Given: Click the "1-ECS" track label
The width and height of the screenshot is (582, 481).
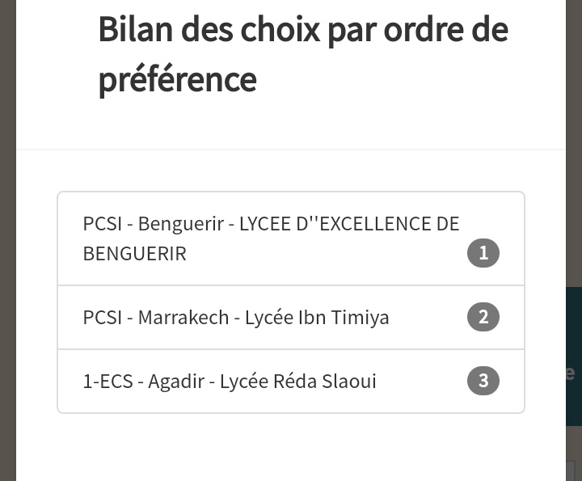Looking at the screenshot, I should [x=108, y=381].
